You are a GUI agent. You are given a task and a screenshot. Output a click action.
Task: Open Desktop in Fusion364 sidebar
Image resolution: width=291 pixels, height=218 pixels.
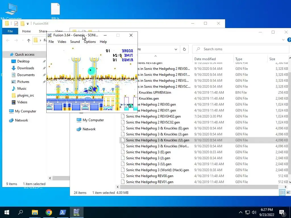[23, 61]
